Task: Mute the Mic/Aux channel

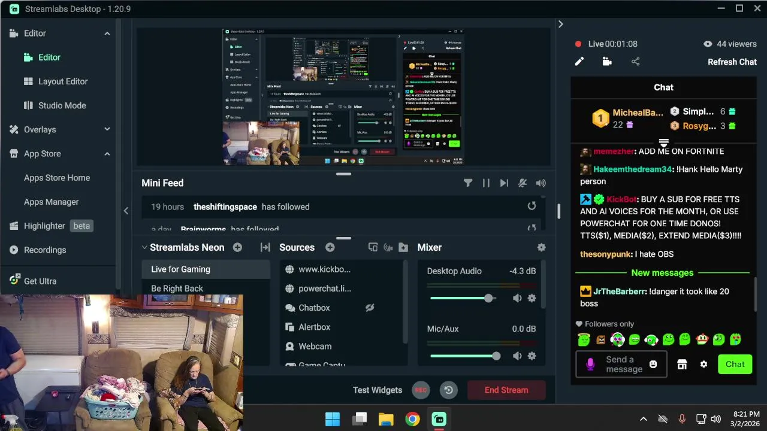Action: 517,356
